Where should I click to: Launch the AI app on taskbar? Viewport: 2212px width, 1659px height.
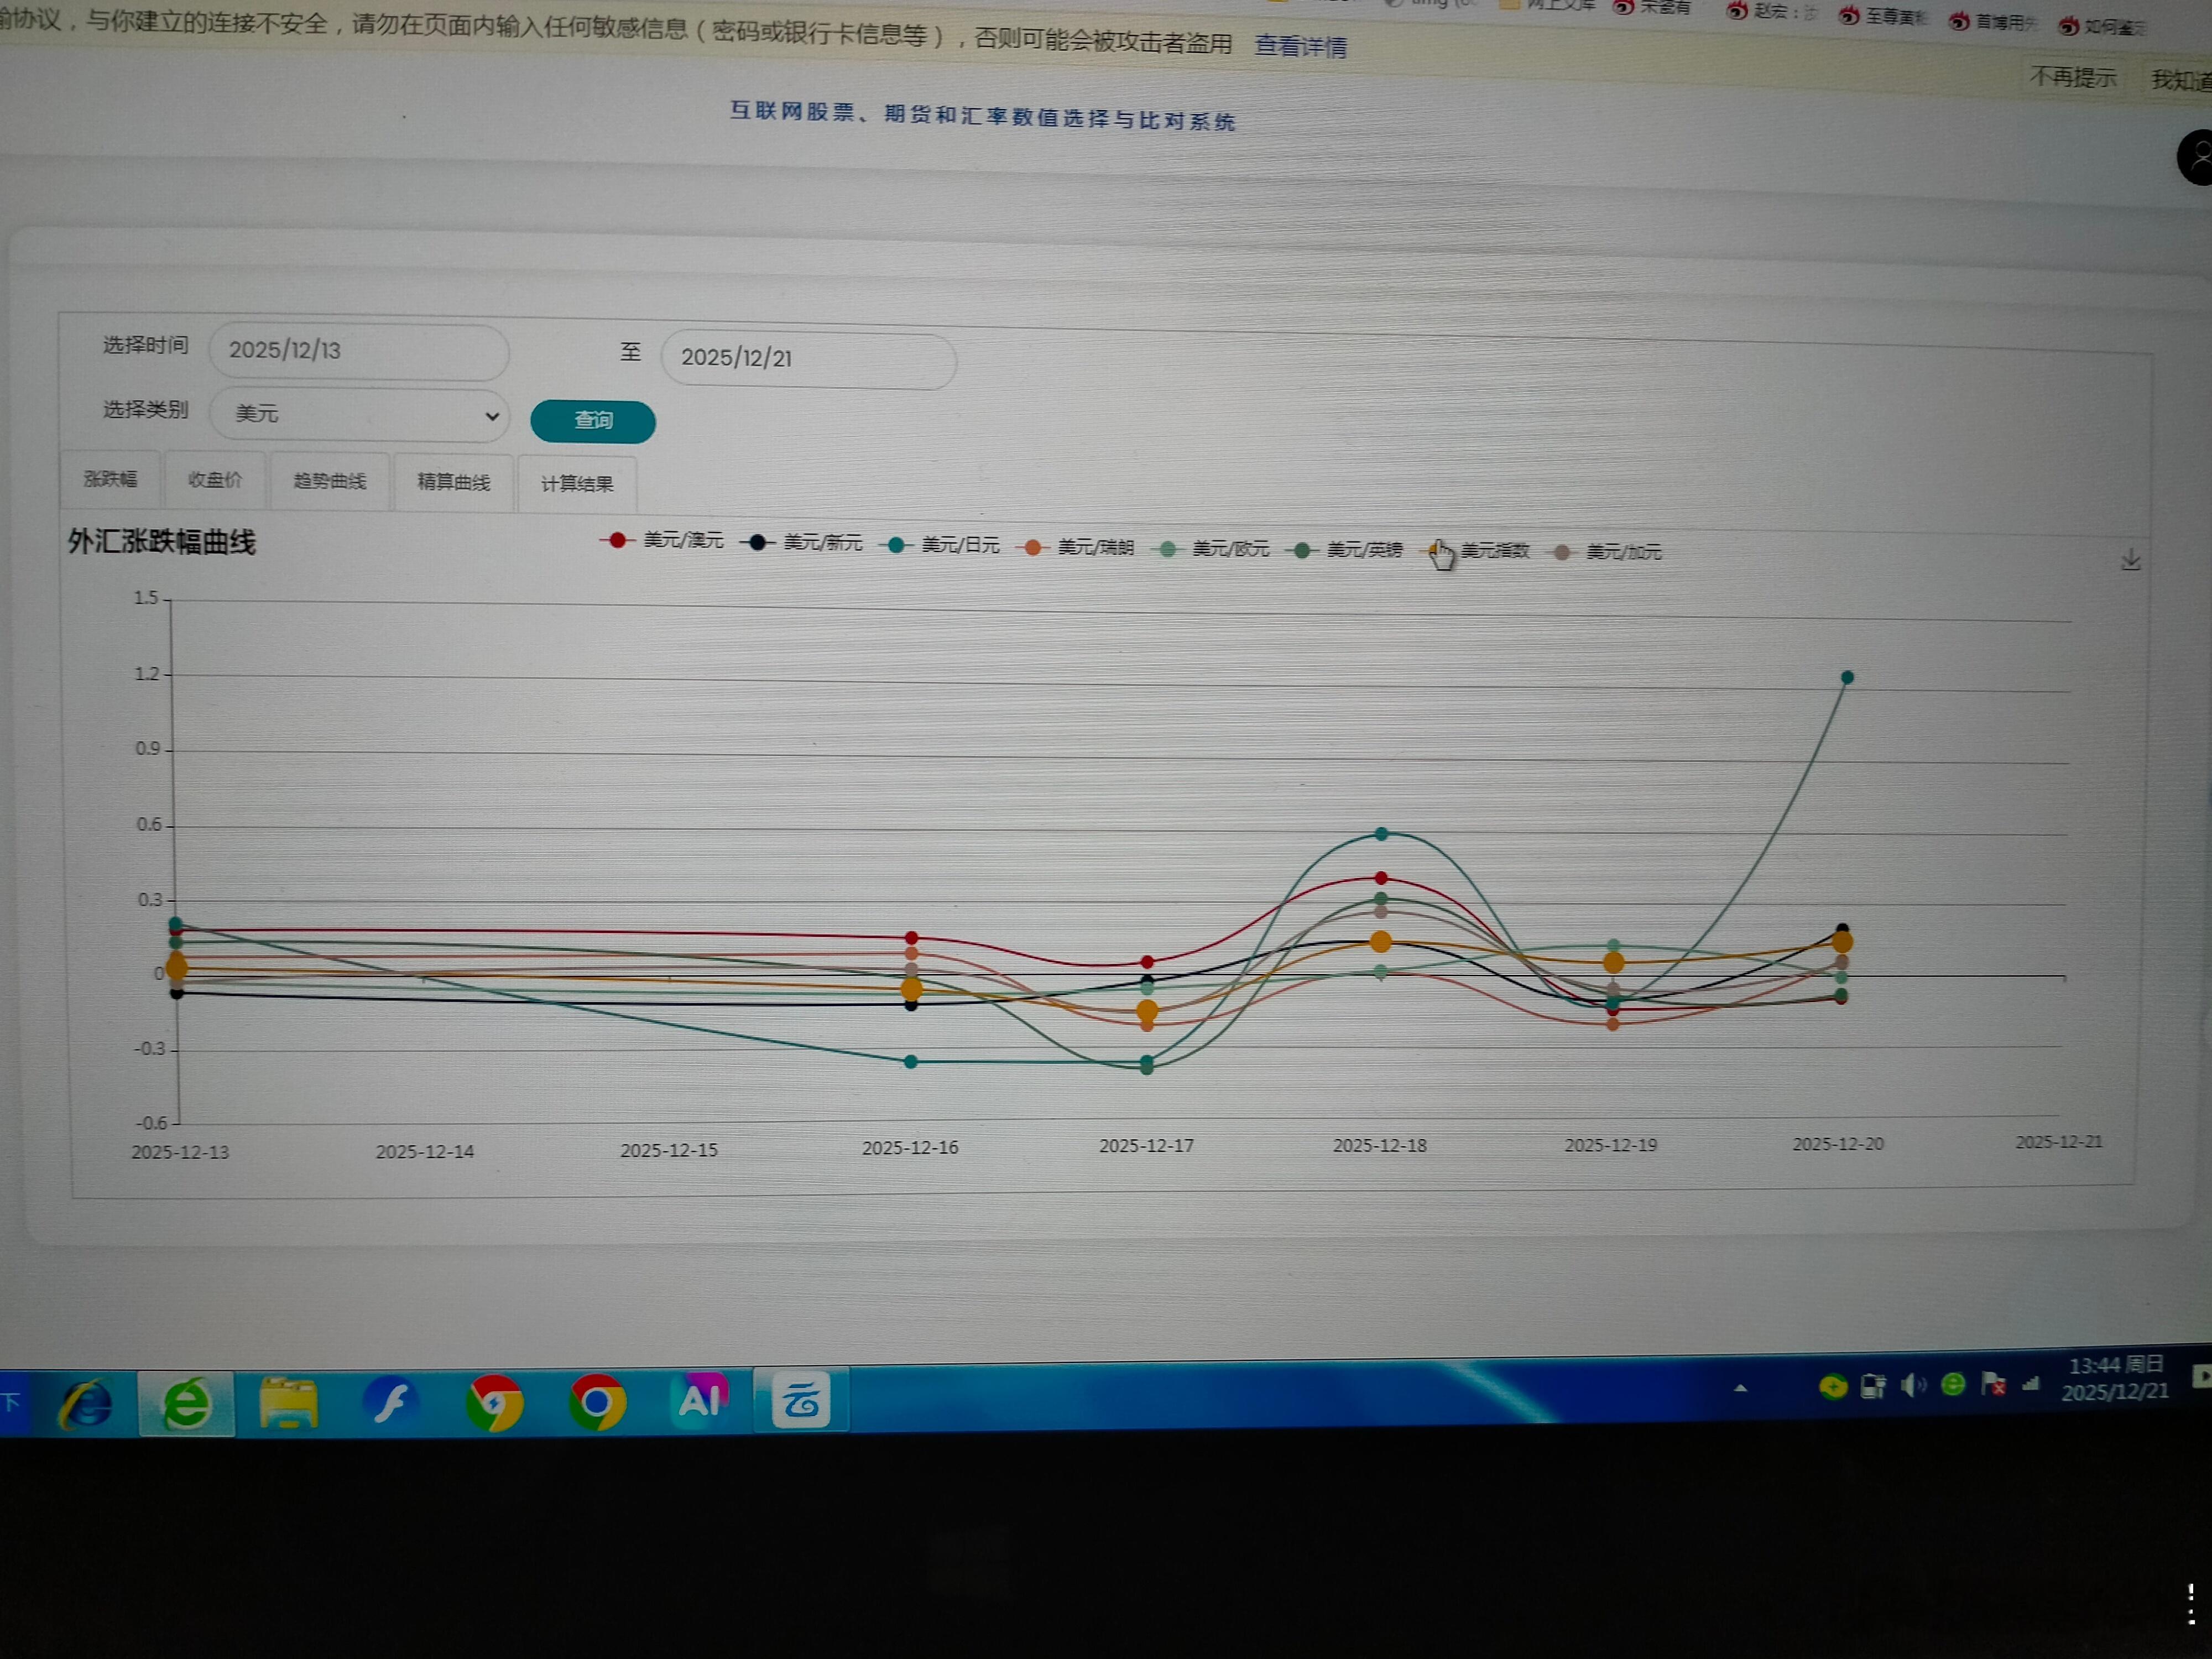pos(699,1400)
